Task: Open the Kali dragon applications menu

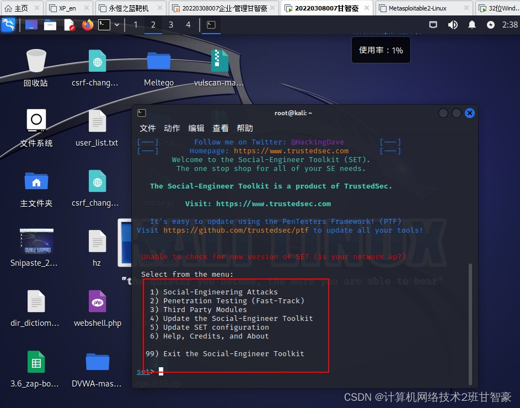Action: pyautogui.click(x=8, y=25)
